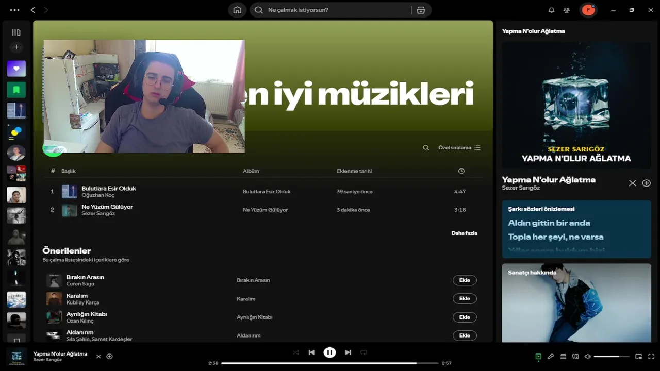Viewport: 660px width, 371px height.
Task: Go back with the left arrow
Action: [x=33, y=10]
